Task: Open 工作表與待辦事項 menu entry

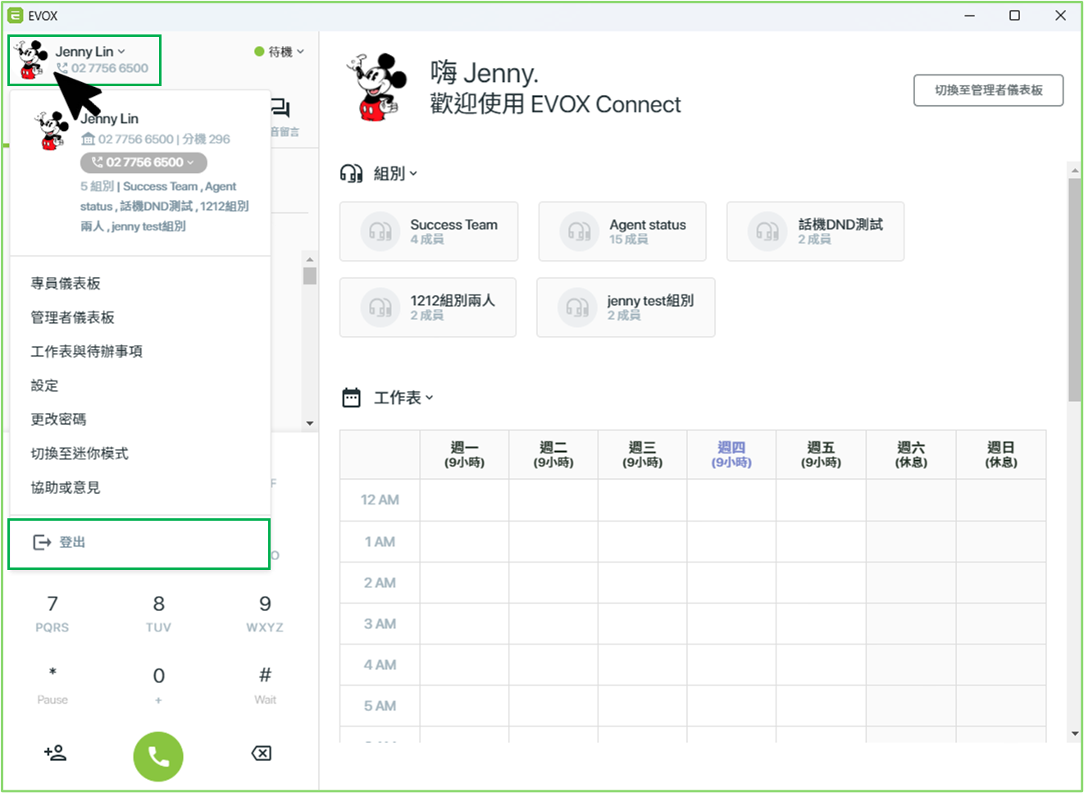Action: click(86, 352)
